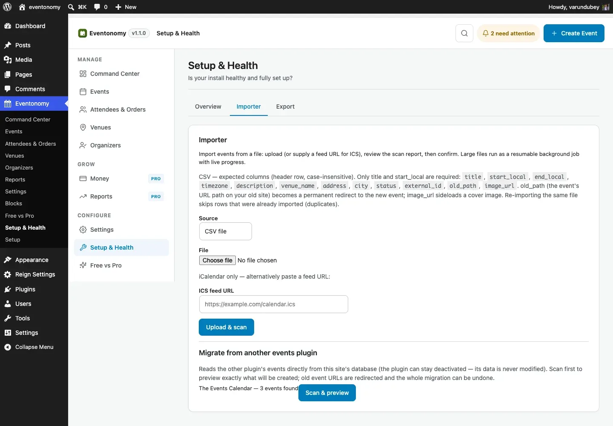Open the eventonomy site home icon
This screenshot has height=426, width=613.
click(x=22, y=7)
